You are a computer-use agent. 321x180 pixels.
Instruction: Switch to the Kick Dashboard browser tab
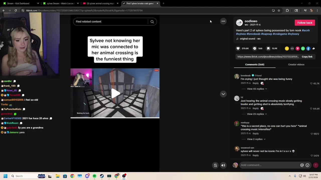pos(21,3)
